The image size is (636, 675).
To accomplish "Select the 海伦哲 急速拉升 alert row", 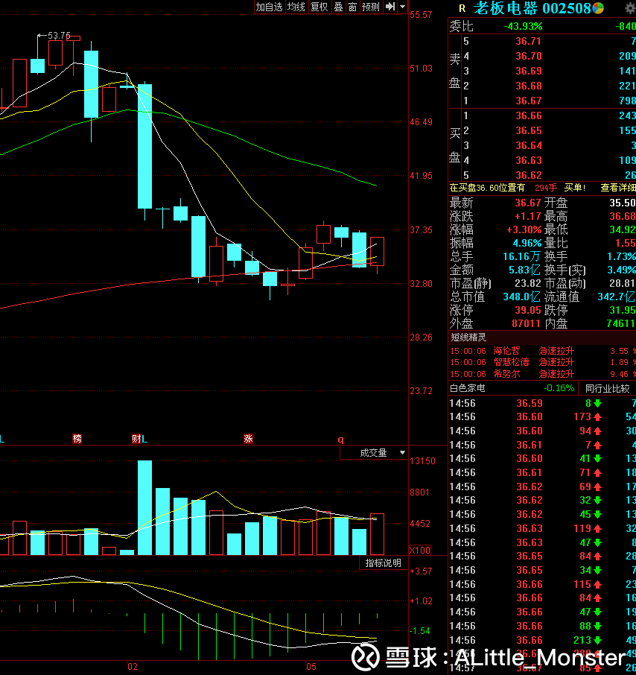I will (x=542, y=351).
